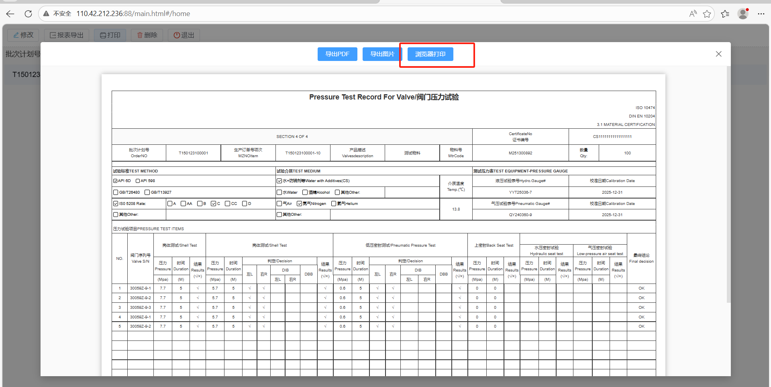Add page to favorites star icon
Viewport: 771px width, 387px height.
(x=707, y=14)
